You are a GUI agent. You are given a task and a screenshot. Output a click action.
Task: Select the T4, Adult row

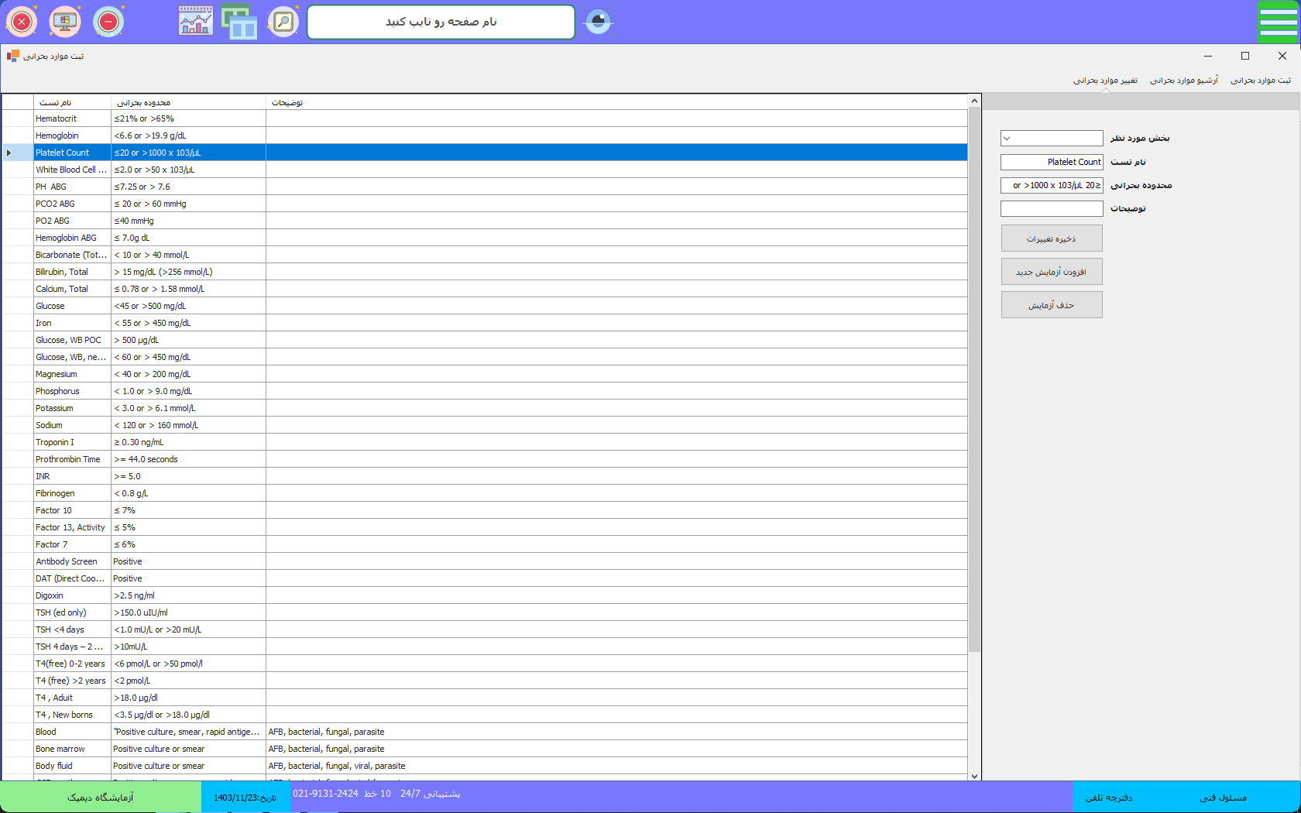485,698
